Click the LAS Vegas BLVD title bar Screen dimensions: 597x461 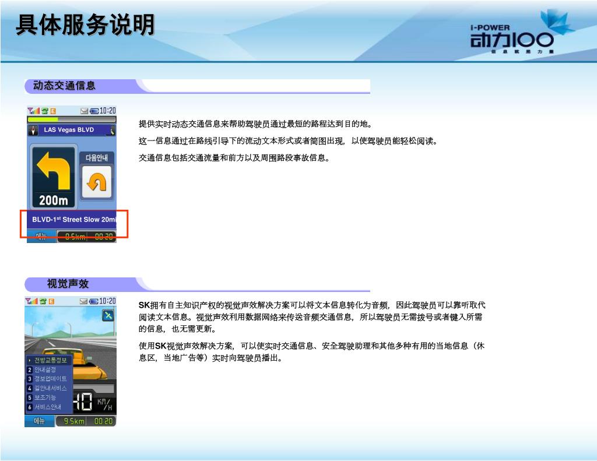click(x=72, y=130)
